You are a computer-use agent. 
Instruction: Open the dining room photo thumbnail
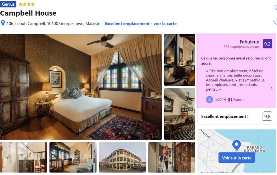179,114
